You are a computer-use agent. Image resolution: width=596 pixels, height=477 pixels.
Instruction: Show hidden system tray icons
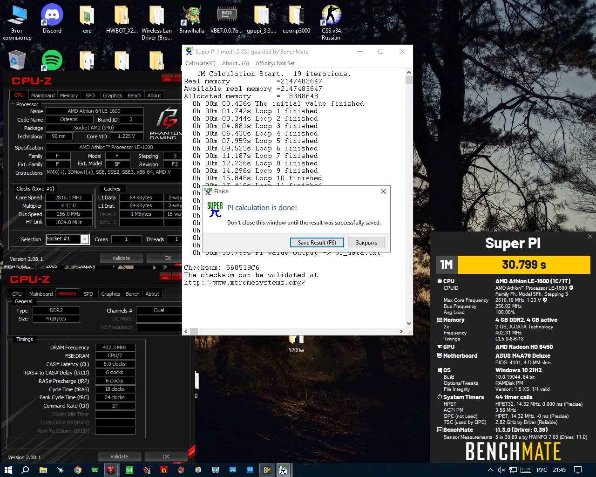tap(490, 470)
